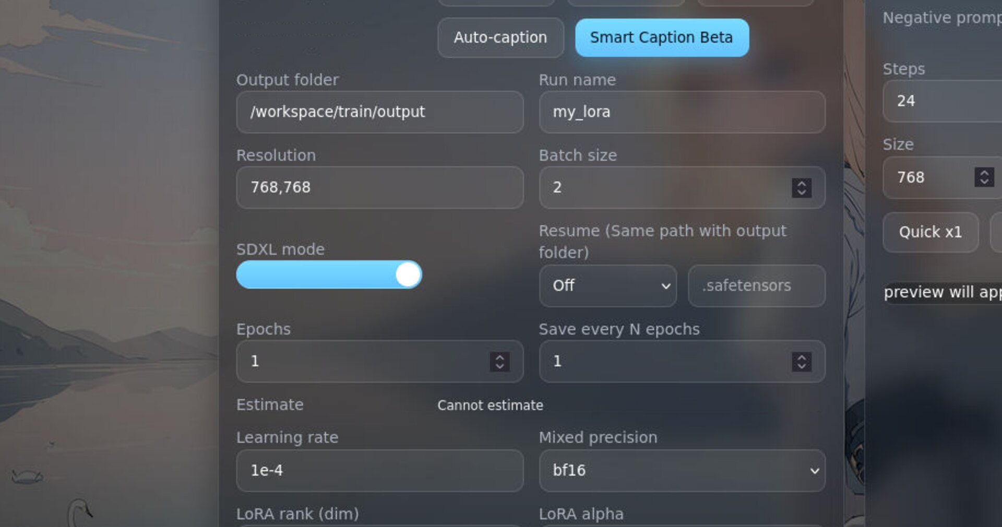Image resolution: width=1002 pixels, height=527 pixels.
Task: Open the .safetensors format selector
Action: (x=756, y=286)
